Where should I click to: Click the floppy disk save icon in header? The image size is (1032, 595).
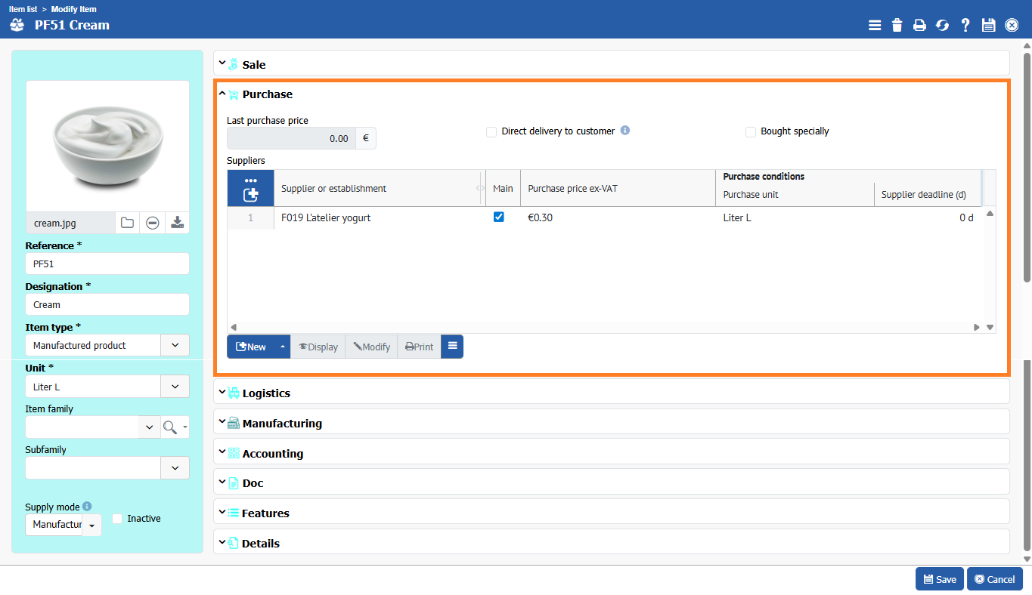tap(988, 25)
